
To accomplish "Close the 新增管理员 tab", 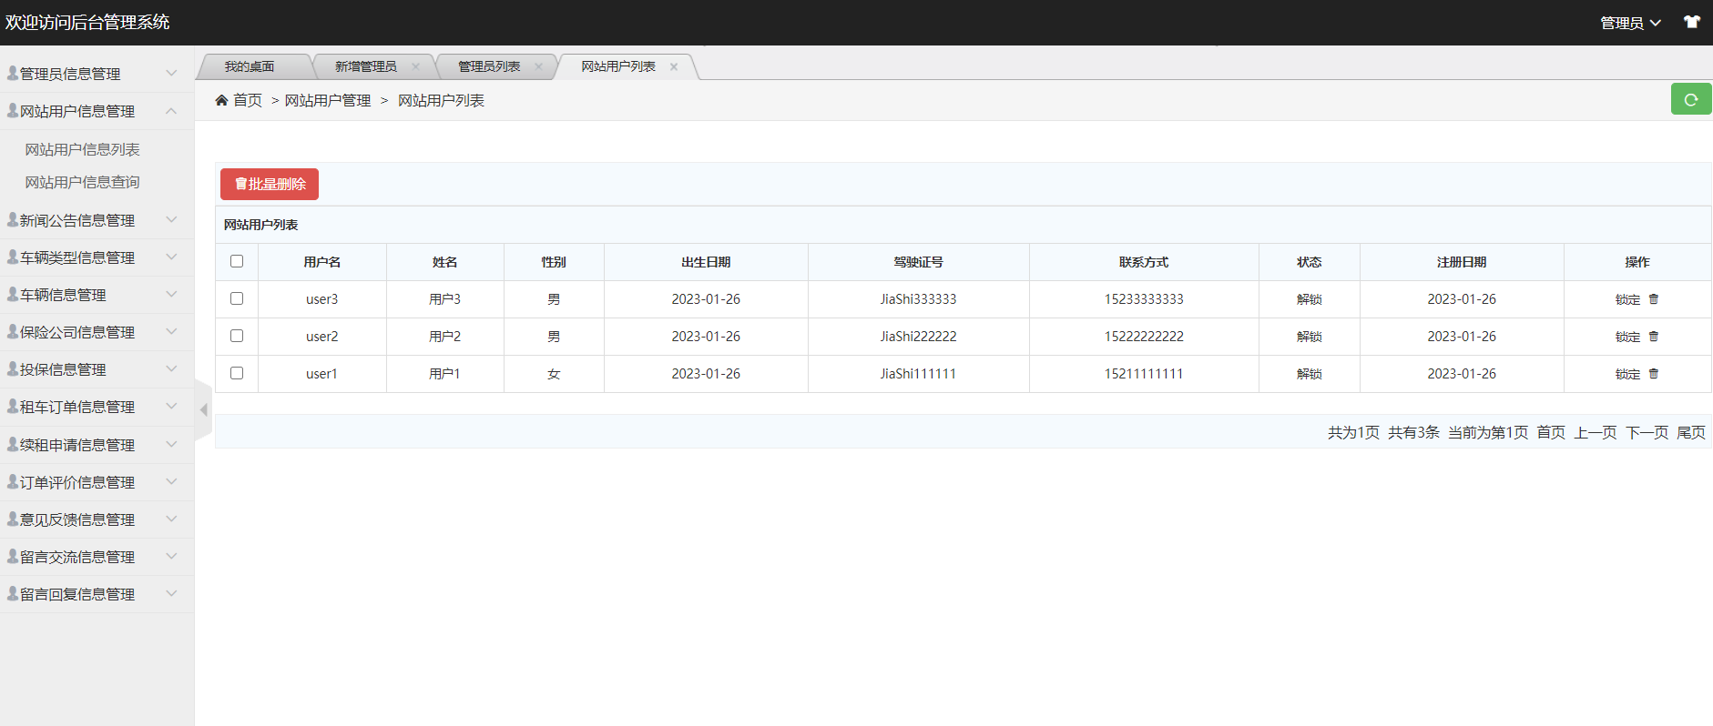I will click(415, 66).
